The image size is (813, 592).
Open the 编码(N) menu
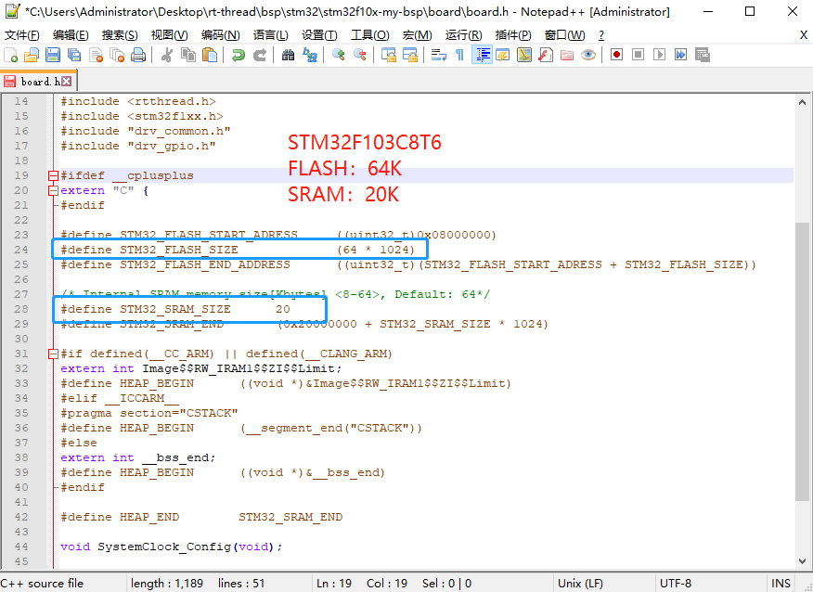pyautogui.click(x=220, y=34)
